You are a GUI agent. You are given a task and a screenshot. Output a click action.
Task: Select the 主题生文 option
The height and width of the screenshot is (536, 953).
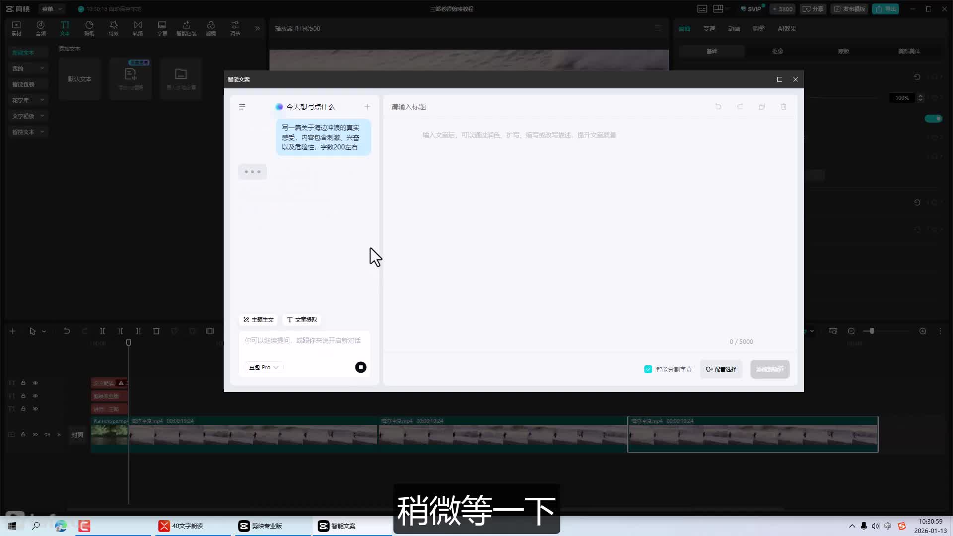(x=259, y=320)
